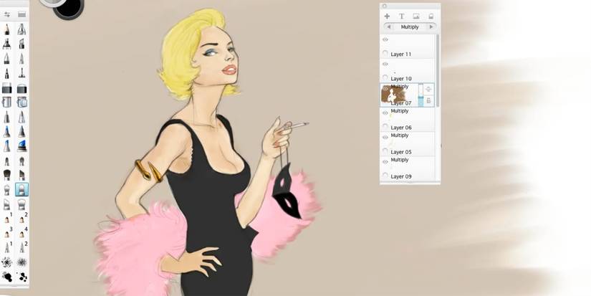Open the Multiply blend mode selector
Image resolution: width=591 pixels, height=296 pixels.
410,27
